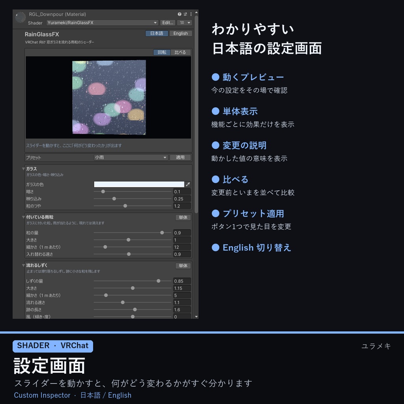The image size is (404, 404).
Task: Click the Edit... shader button
Action: pos(167,22)
